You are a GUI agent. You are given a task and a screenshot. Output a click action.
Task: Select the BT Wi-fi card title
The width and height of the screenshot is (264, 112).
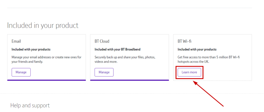184,41
